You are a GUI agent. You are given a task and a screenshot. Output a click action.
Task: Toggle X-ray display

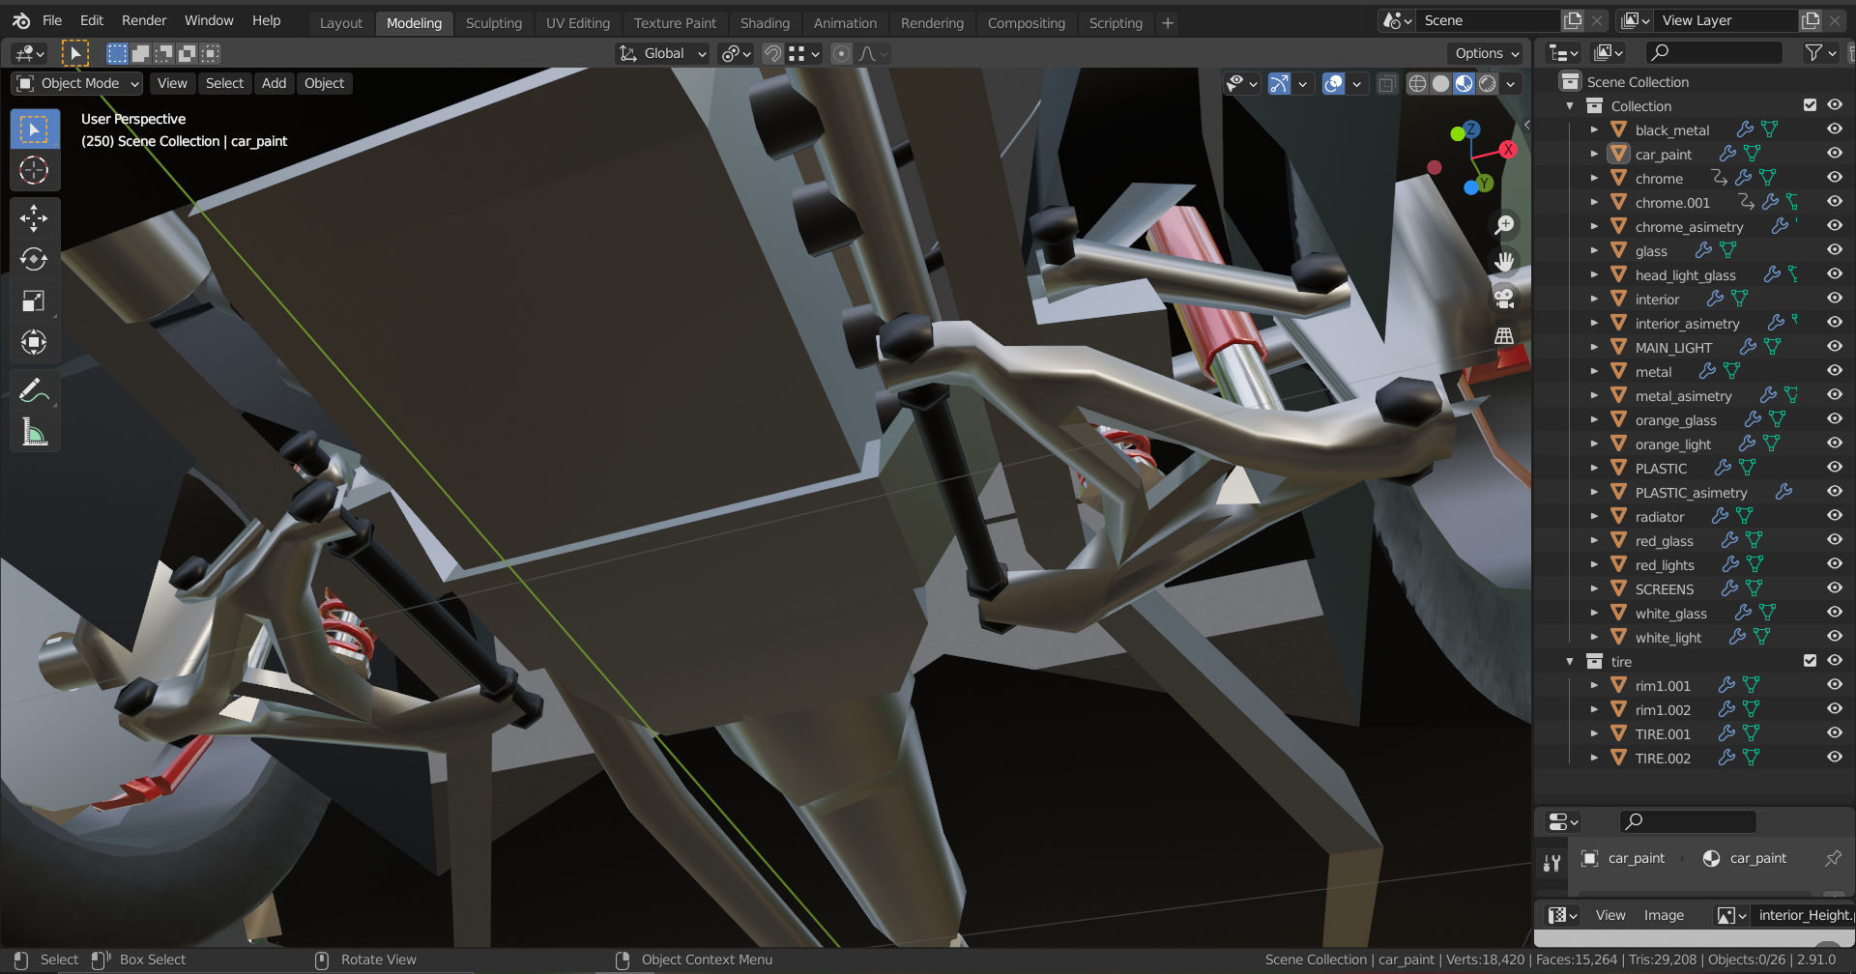pos(1387,83)
